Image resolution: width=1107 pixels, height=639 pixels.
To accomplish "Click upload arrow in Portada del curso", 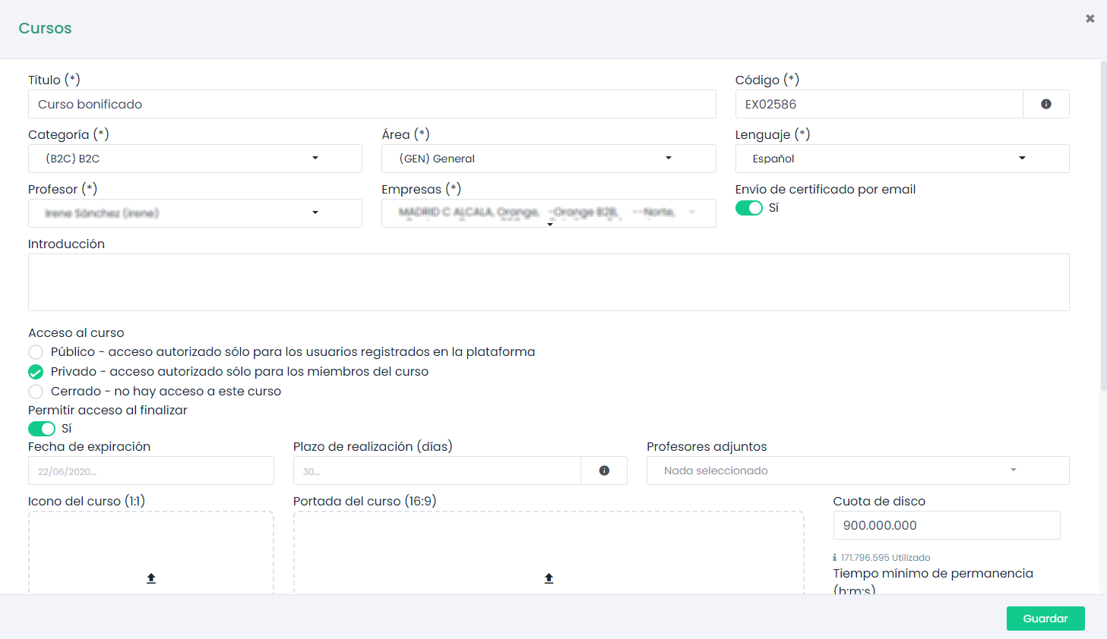I will 549,578.
